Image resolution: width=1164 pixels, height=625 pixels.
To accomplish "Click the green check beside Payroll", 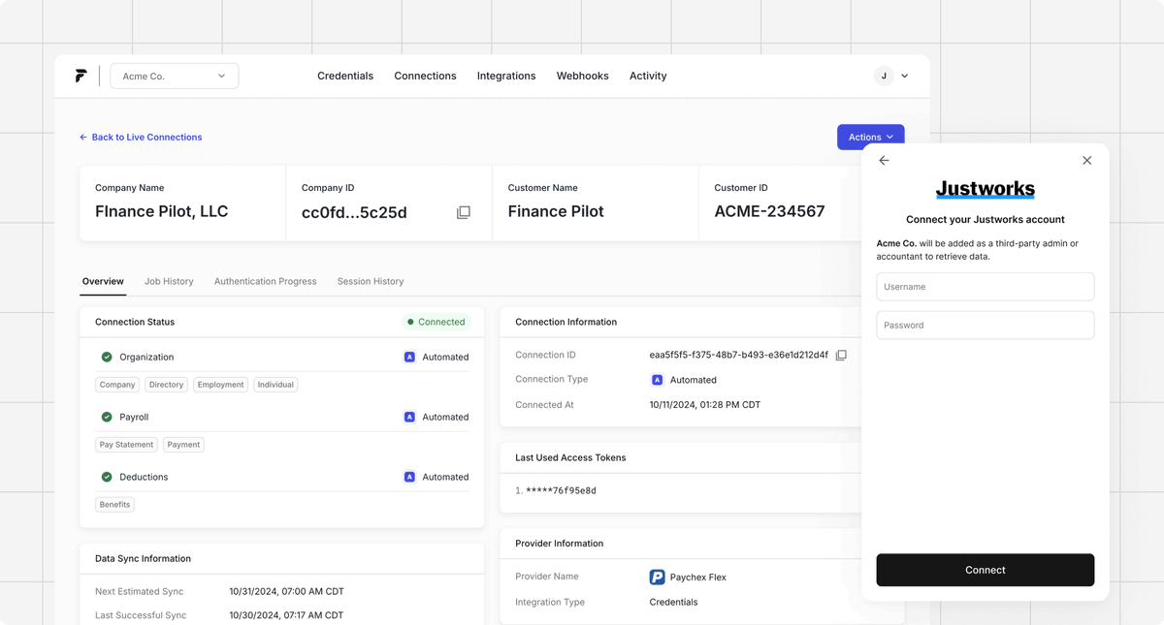I will click(107, 417).
